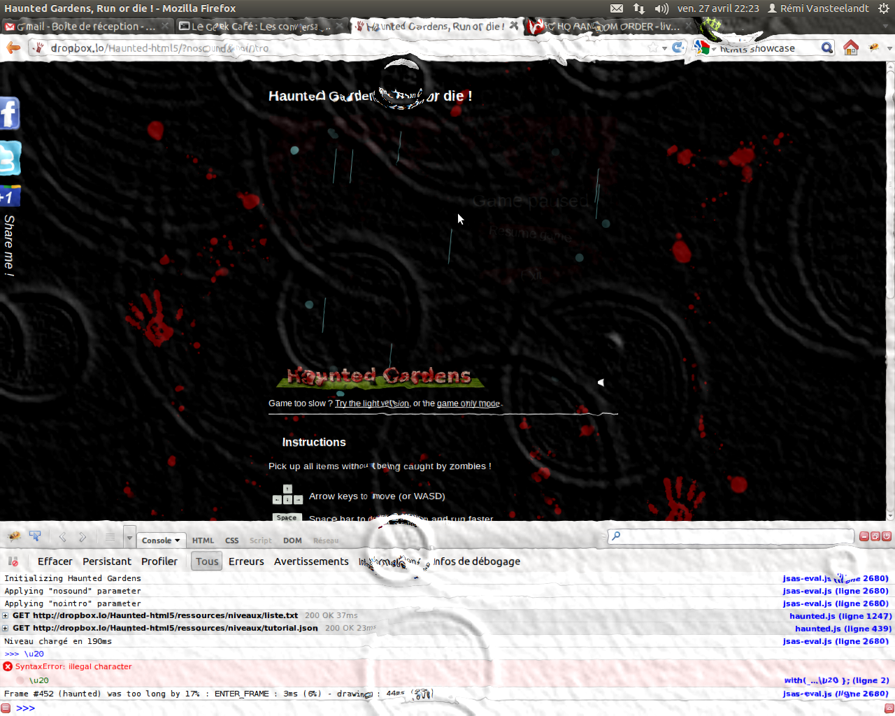Viewport: 895px width, 716px height.
Task: Click the Firebug search input field
Action: (731, 536)
